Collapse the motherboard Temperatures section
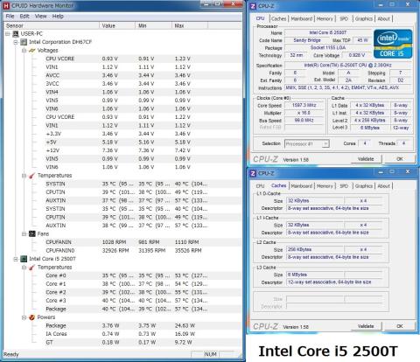Image resolution: width=420 pixels, height=362 pixels. (x=24, y=176)
